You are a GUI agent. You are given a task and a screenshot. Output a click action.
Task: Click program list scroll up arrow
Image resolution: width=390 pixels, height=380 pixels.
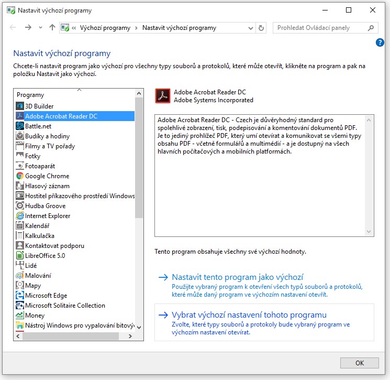(139, 93)
